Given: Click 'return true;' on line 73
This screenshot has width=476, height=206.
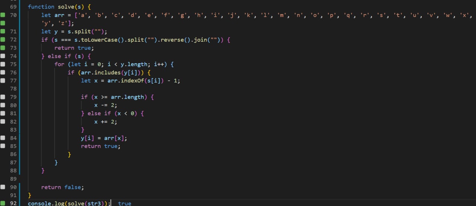Looking at the screenshot, I should pyautogui.click(x=75, y=48).
